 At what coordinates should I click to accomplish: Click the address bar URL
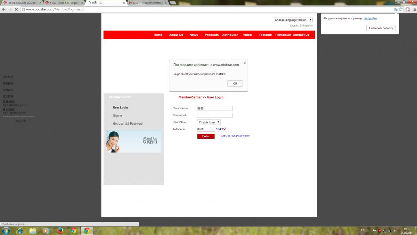(55, 9)
